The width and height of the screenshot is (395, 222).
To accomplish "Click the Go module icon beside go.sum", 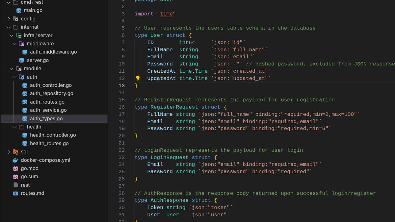I will click(15, 177).
